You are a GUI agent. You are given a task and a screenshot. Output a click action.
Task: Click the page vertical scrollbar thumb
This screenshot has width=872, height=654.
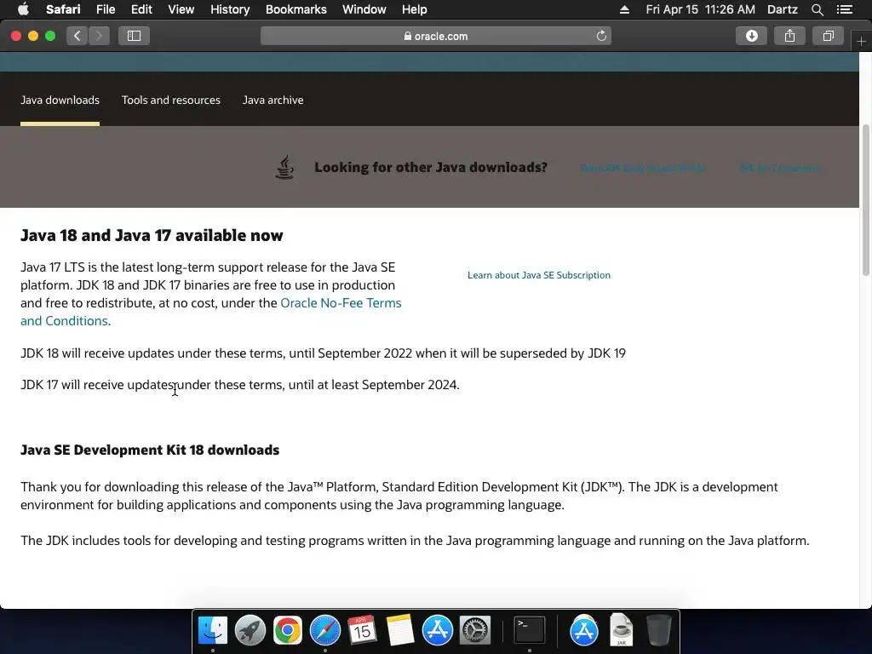(x=865, y=200)
